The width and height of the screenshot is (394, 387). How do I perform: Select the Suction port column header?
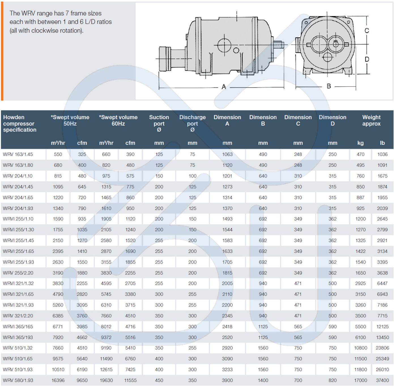click(x=159, y=123)
